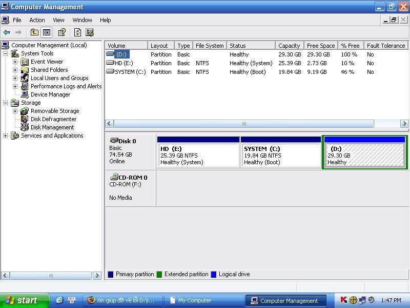Sort by the Volume column header

click(x=127, y=46)
